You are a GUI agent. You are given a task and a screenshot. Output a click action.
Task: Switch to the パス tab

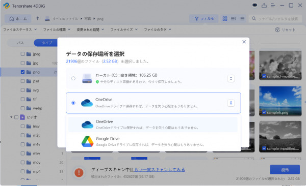click(20, 43)
